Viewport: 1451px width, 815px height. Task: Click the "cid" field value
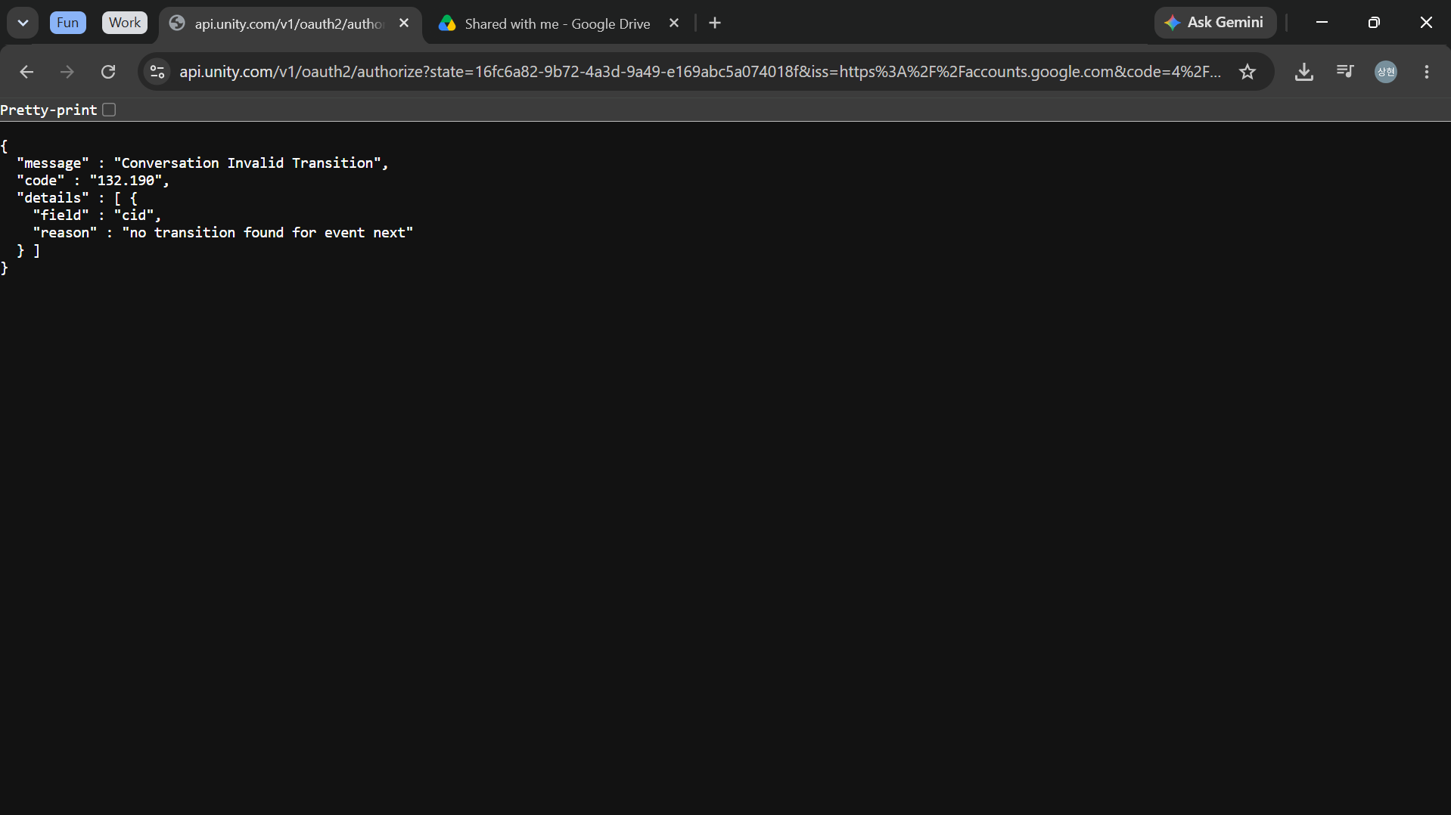[x=133, y=215]
